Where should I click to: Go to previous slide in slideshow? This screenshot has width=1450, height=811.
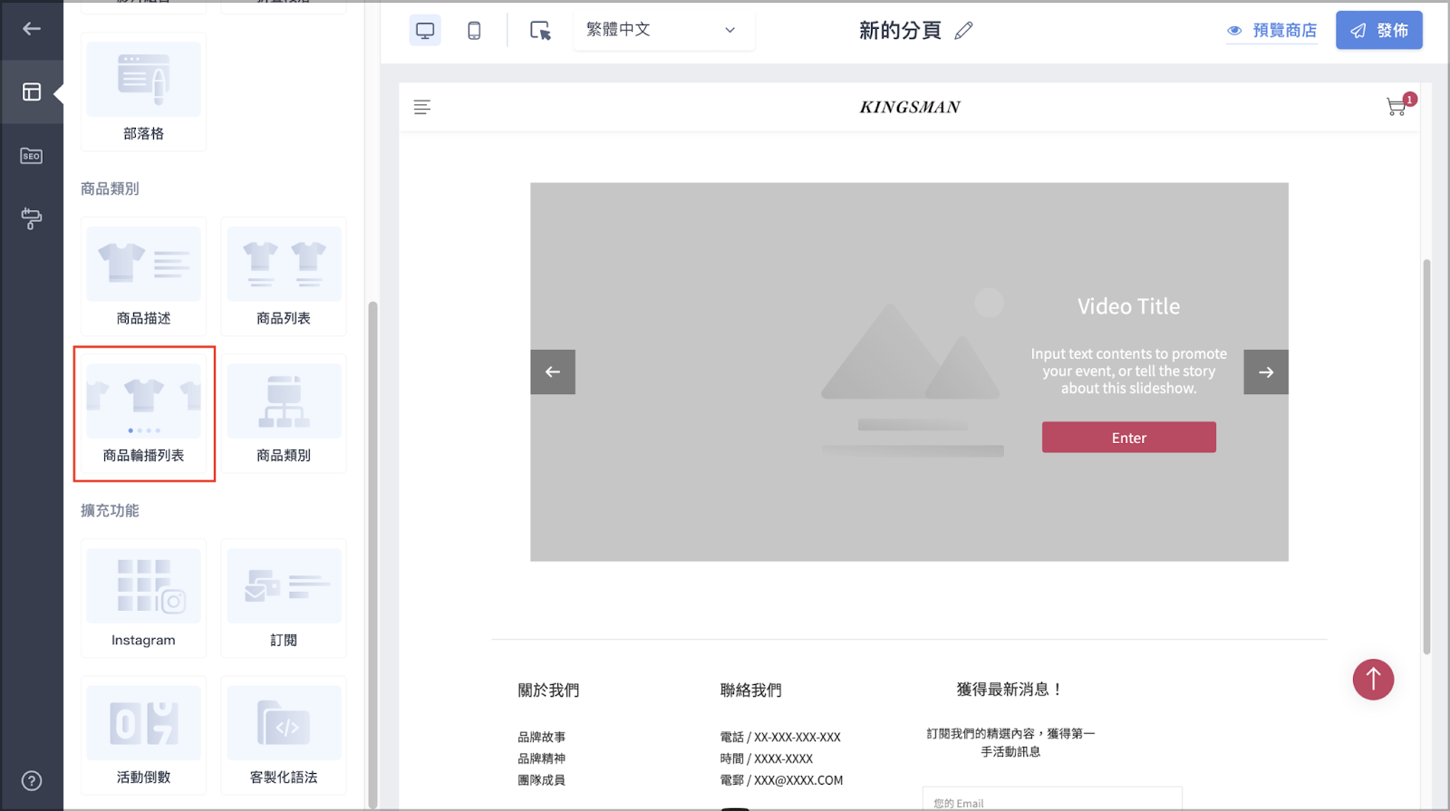point(553,372)
